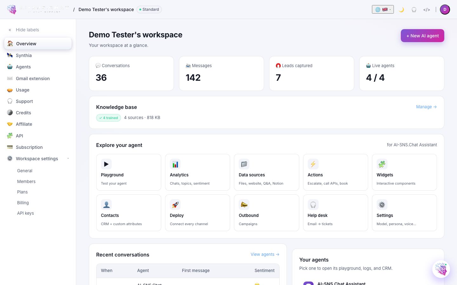Collapse the Workspace settings submenu arrow
Viewport: 457px width, 285px height.
click(68, 159)
